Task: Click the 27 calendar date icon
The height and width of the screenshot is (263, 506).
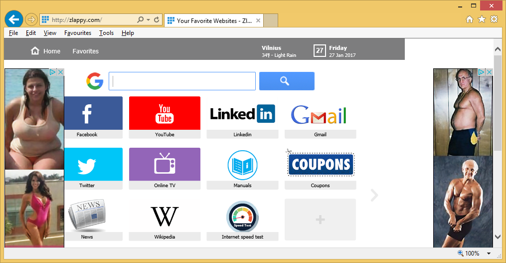Action: coord(320,51)
